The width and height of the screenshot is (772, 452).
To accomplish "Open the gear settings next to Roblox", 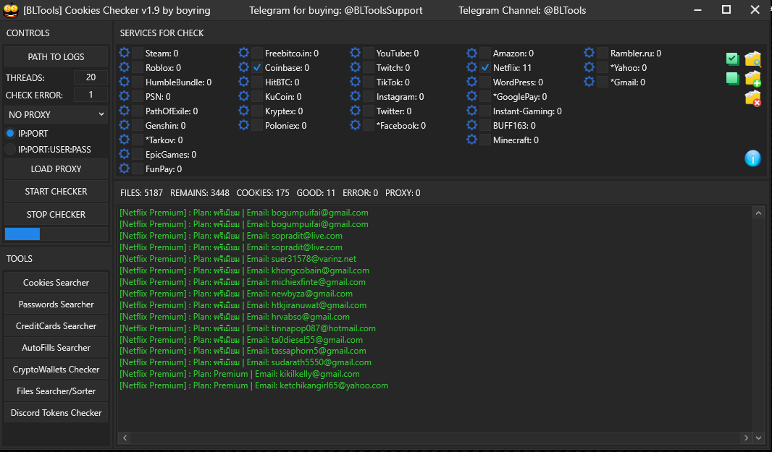I will (124, 67).
